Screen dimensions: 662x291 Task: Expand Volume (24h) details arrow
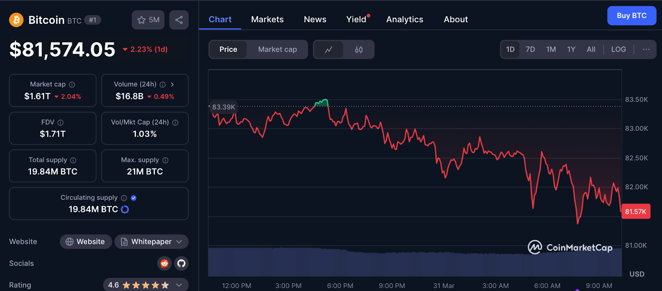[173, 85]
